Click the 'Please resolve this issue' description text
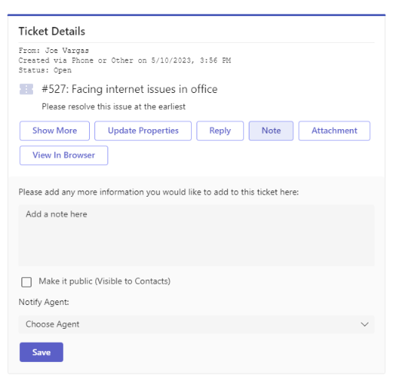 (x=114, y=107)
